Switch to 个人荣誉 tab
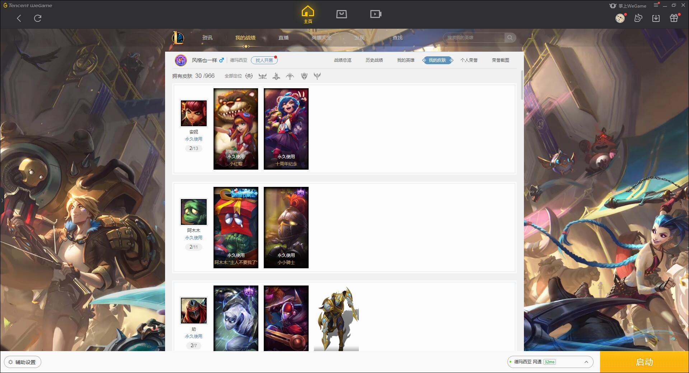Viewport: 689px width, 373px height. 469,60
